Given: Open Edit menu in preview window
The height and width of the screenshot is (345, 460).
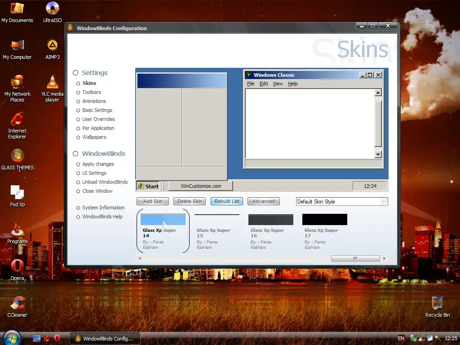Looking at the screenshot, I should 264,84.
